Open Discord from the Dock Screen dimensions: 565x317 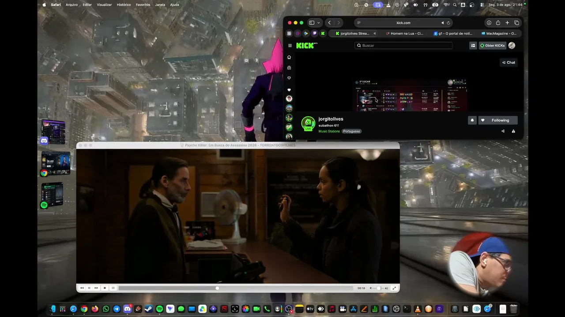[127, 309]
